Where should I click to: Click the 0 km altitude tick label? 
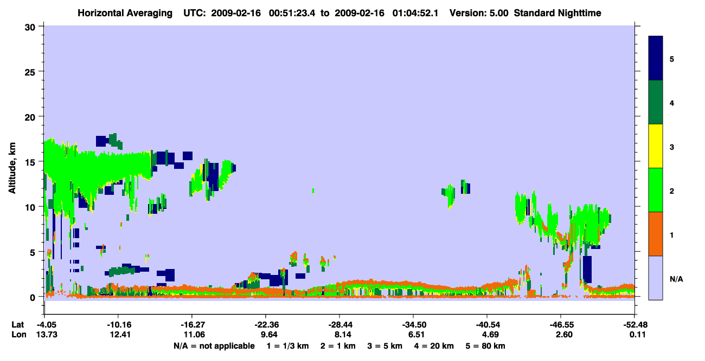tap(34, 297)
